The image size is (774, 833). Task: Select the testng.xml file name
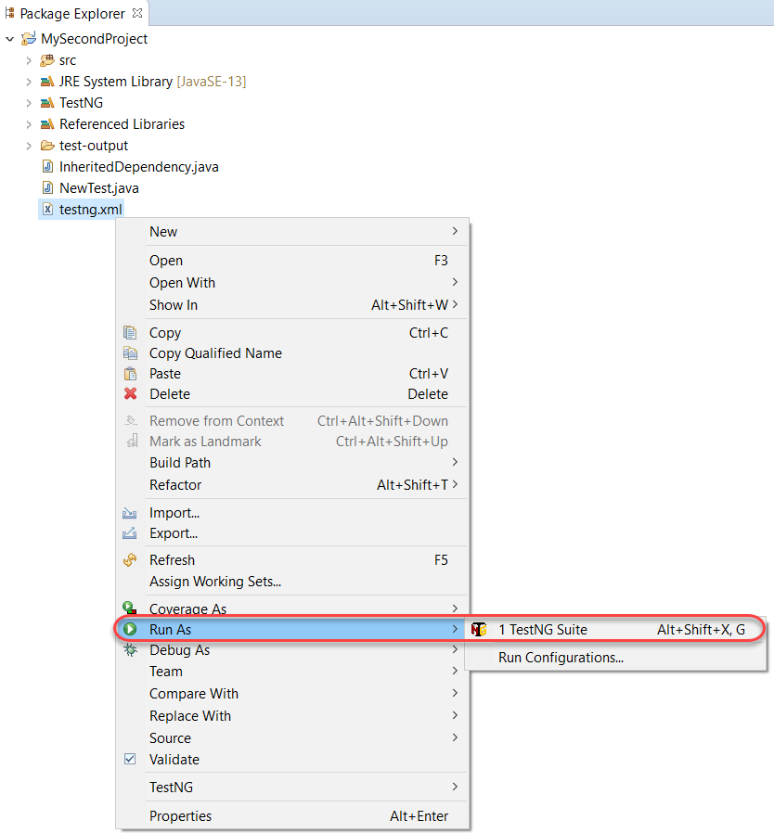[90, 210]
